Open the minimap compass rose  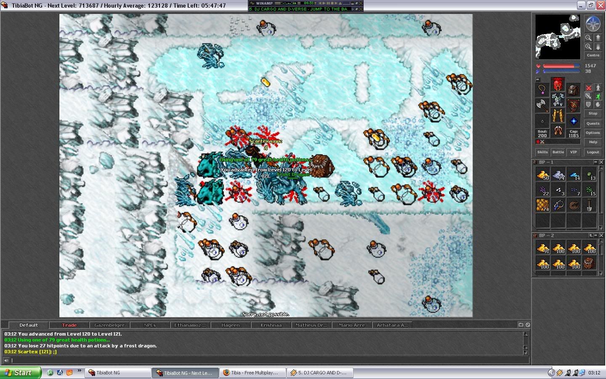(x=593, y=24)
